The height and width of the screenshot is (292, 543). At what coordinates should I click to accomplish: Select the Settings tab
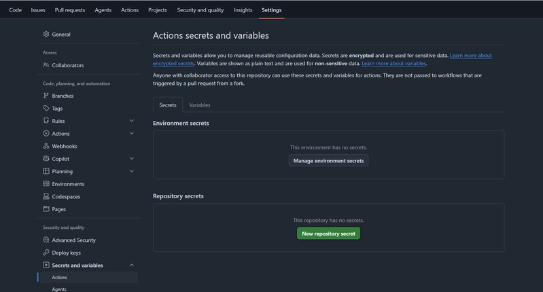(x=272, y=10)
